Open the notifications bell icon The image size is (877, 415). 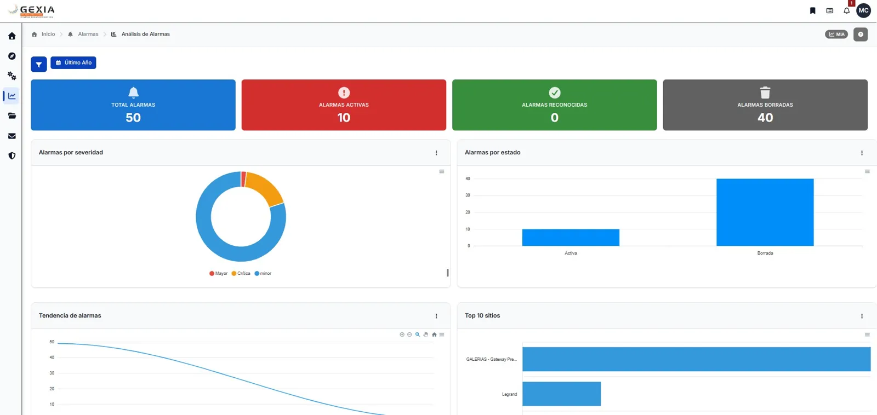coord(847,10)
